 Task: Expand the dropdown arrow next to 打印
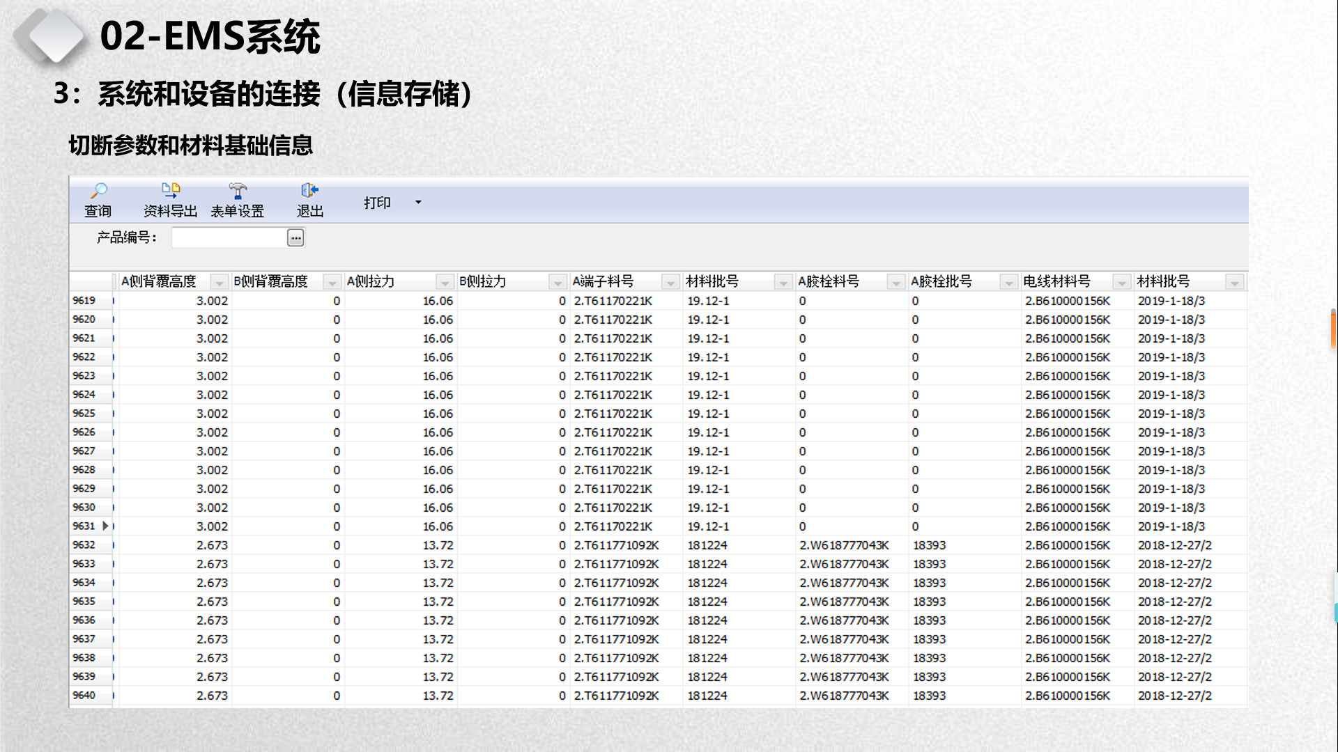click(x=418, y=203)
